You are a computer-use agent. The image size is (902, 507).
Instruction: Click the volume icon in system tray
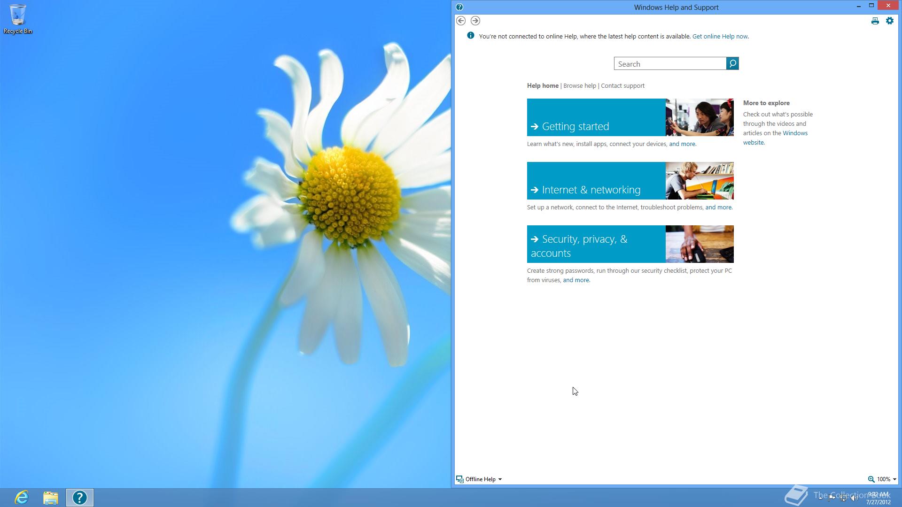coord(854,498)
